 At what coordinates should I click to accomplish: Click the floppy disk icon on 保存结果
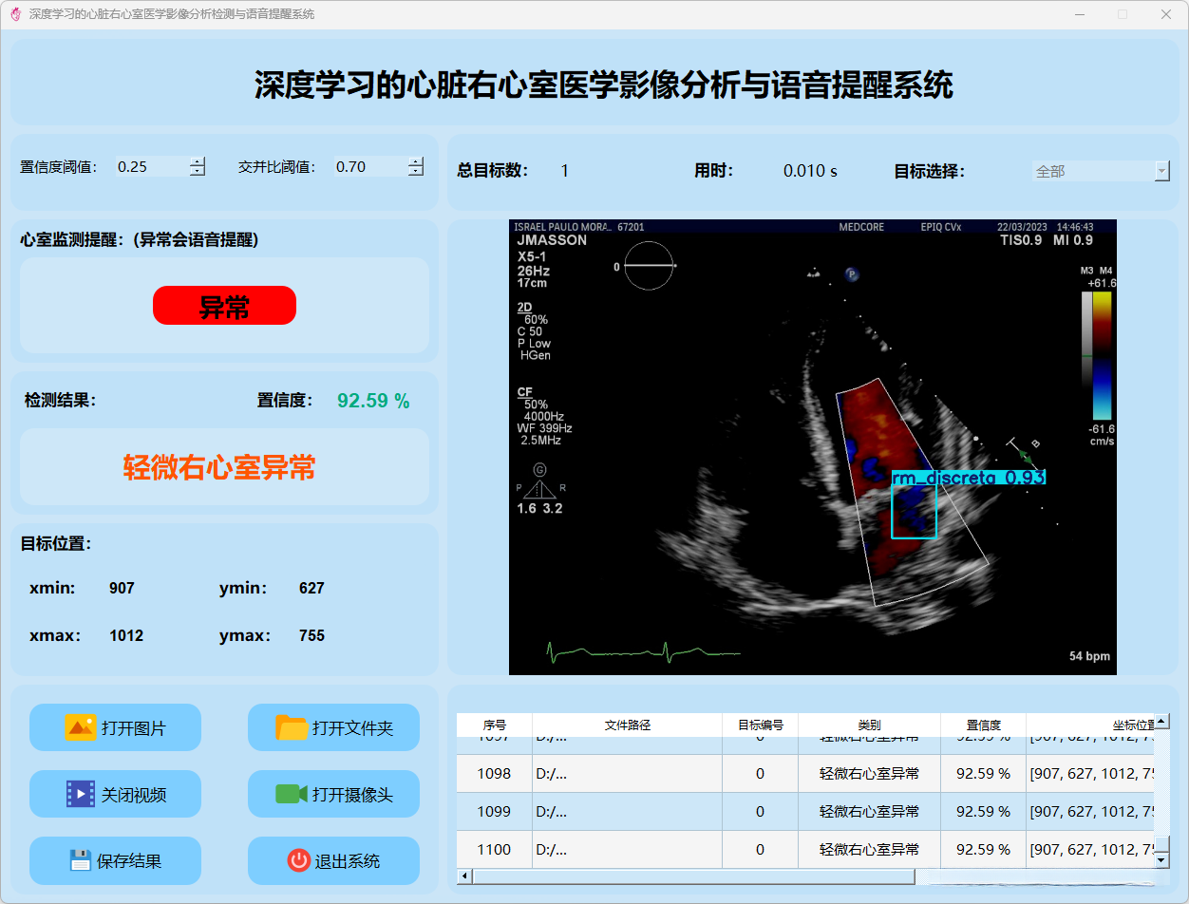pos(81,860)
